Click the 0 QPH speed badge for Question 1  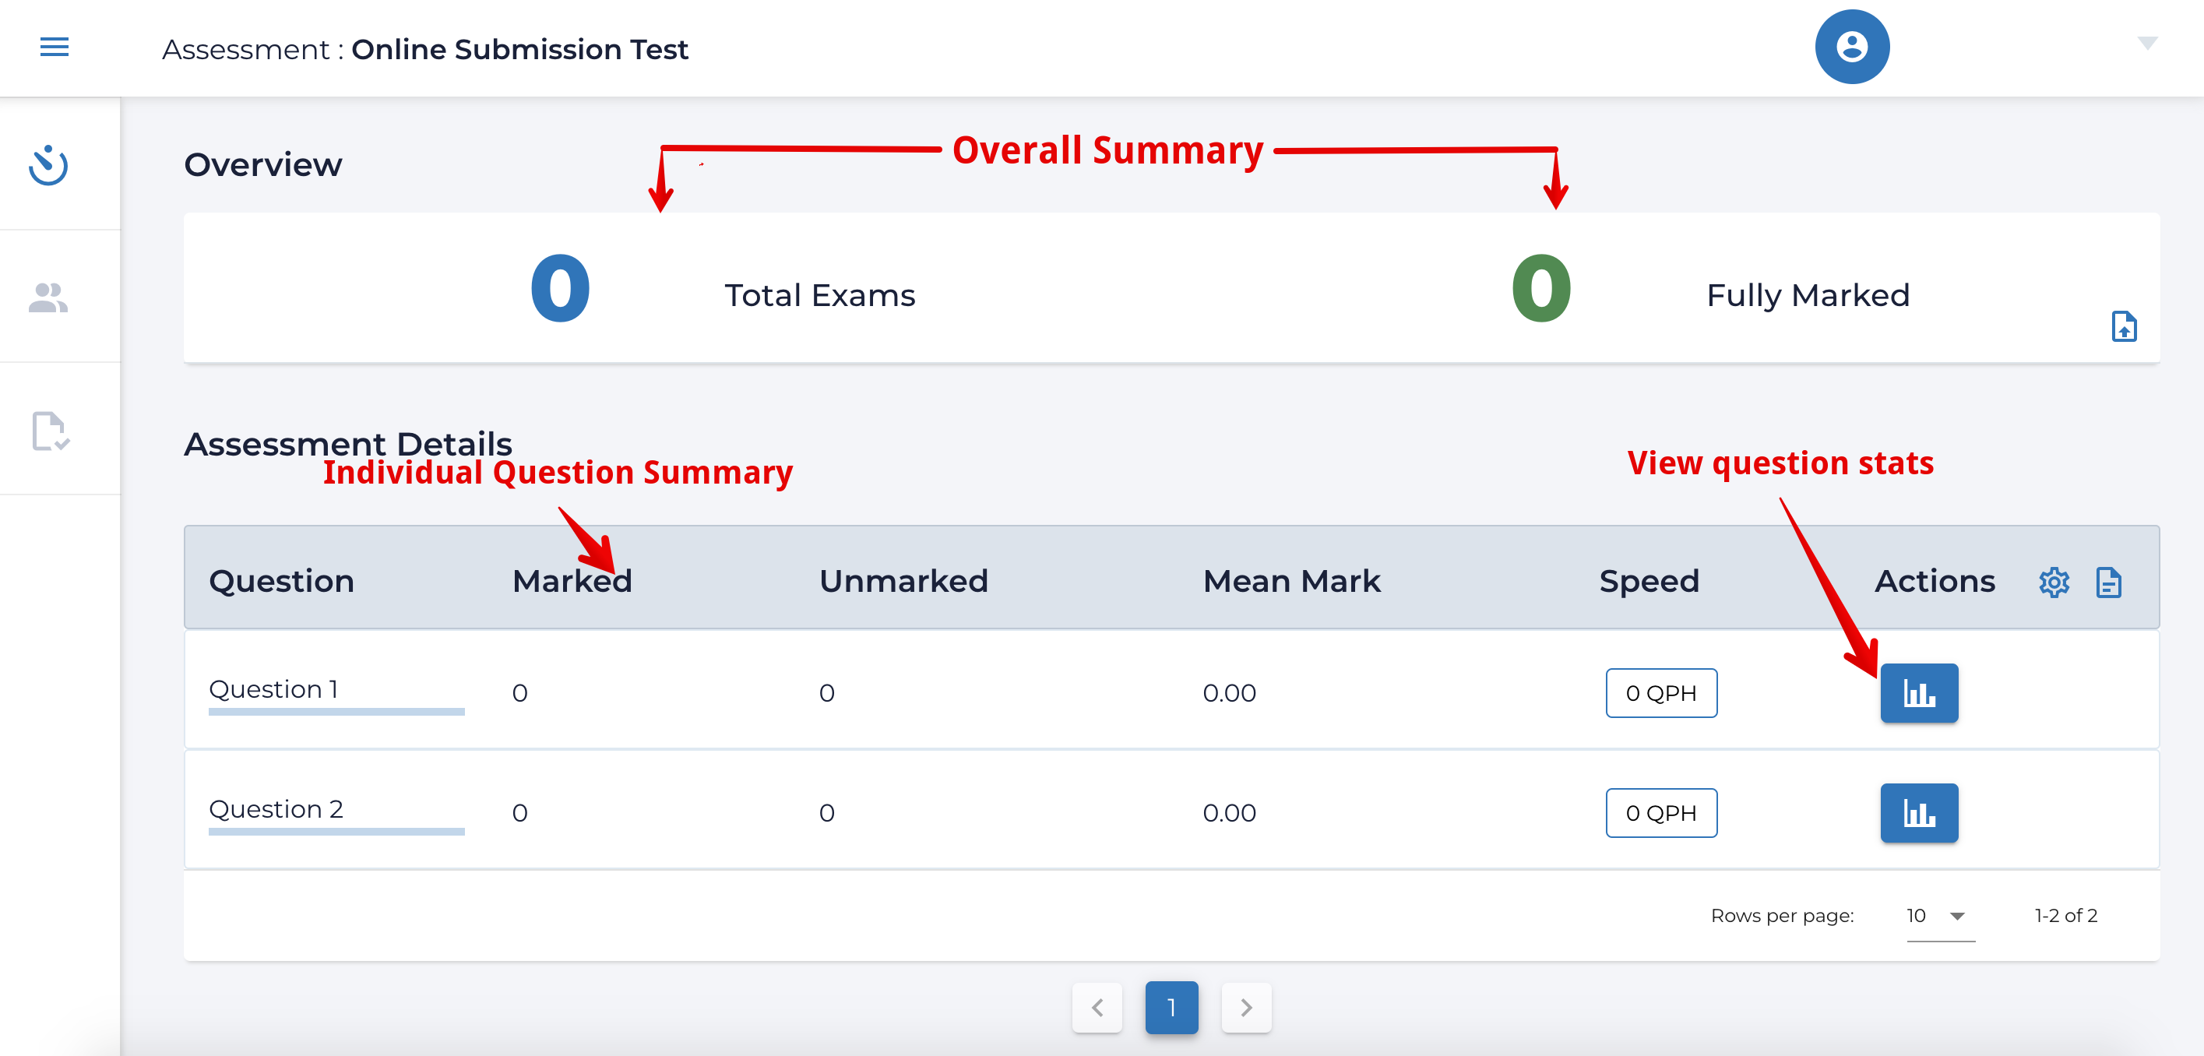coord(1660,693)
